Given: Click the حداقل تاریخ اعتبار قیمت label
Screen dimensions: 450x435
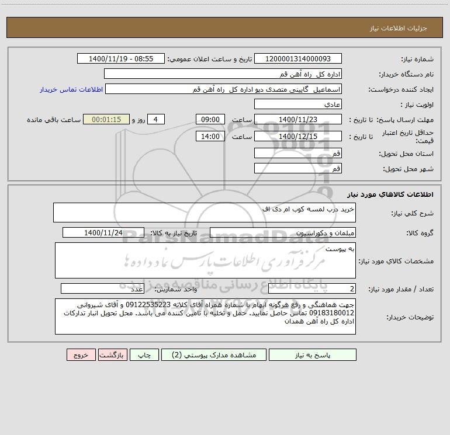Looking at the screenshot, I should [408, 137].
